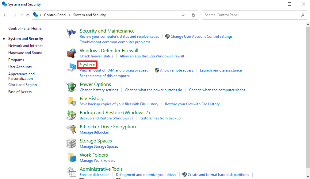
Task: Open the recent locations dropdown arrow
Action: tap(21, 15)
